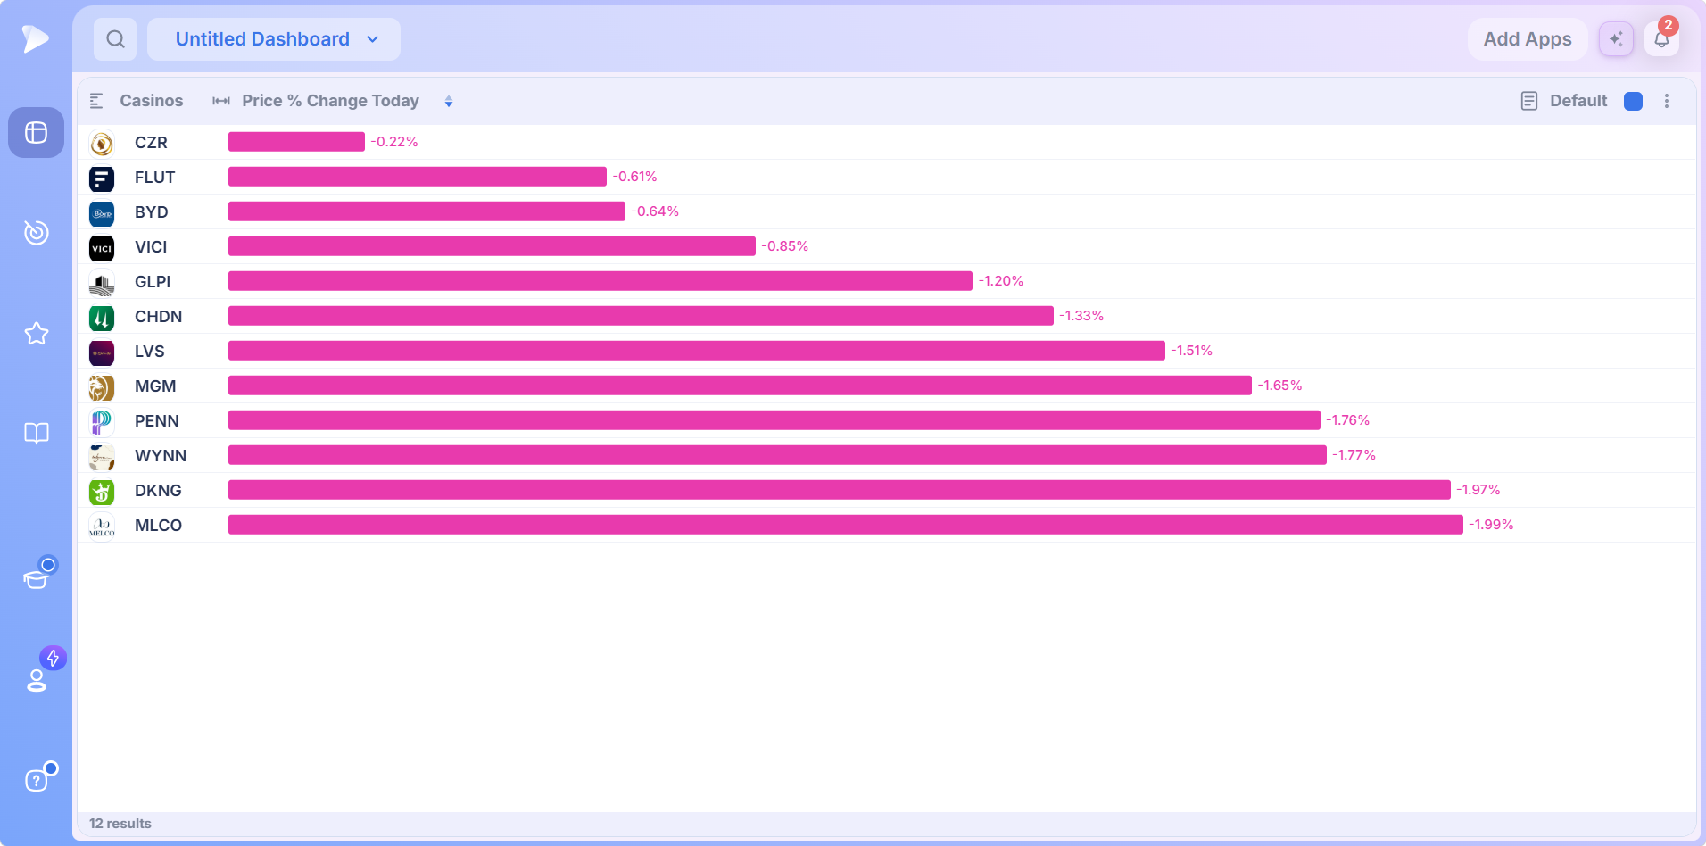Select the FLUT ticker text
The image size is (1706, 846).
(154, 178)
